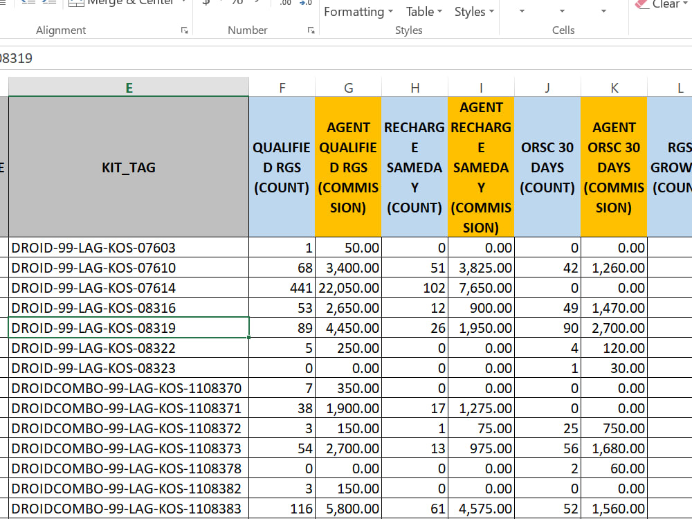Select cell DROIDCOMBO-99-LAG-KOS-1108373
Screen dimensions: 692x519
(x=129, y=448)
